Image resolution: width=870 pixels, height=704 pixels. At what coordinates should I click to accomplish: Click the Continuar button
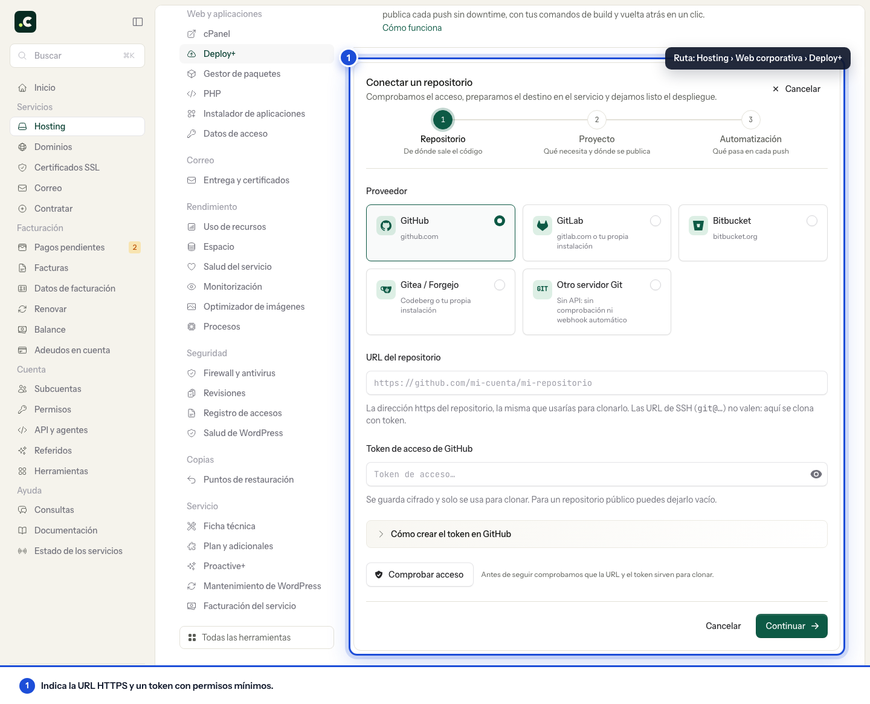click(x=791, y=626)
